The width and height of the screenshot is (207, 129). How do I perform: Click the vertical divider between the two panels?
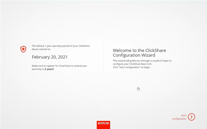tap(103, 58)
